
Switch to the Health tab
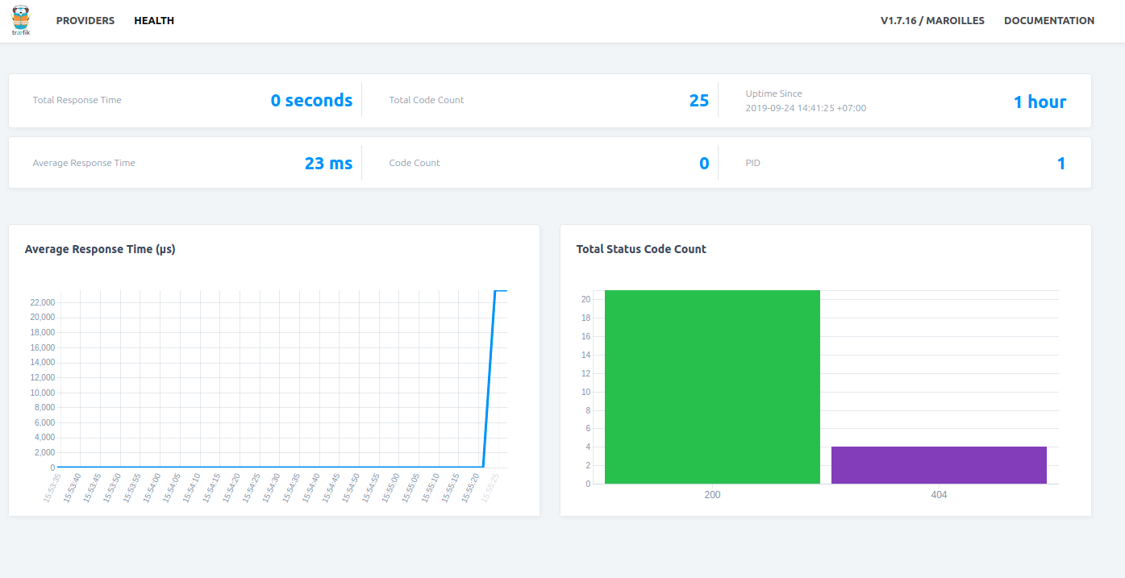154,21
